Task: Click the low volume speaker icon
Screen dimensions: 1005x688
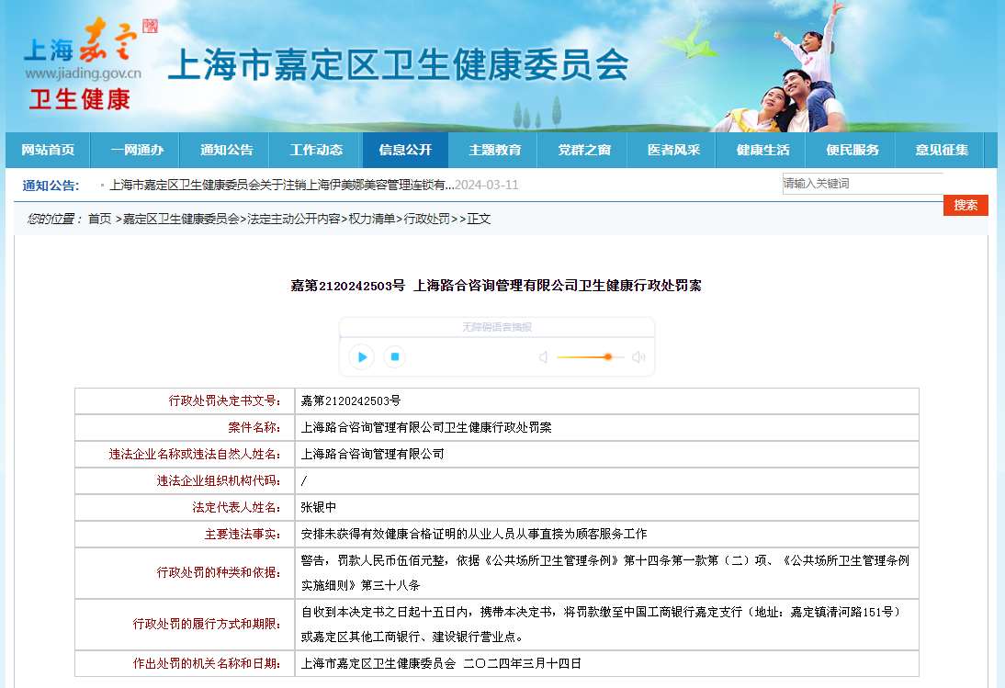Action: (543, 356)
